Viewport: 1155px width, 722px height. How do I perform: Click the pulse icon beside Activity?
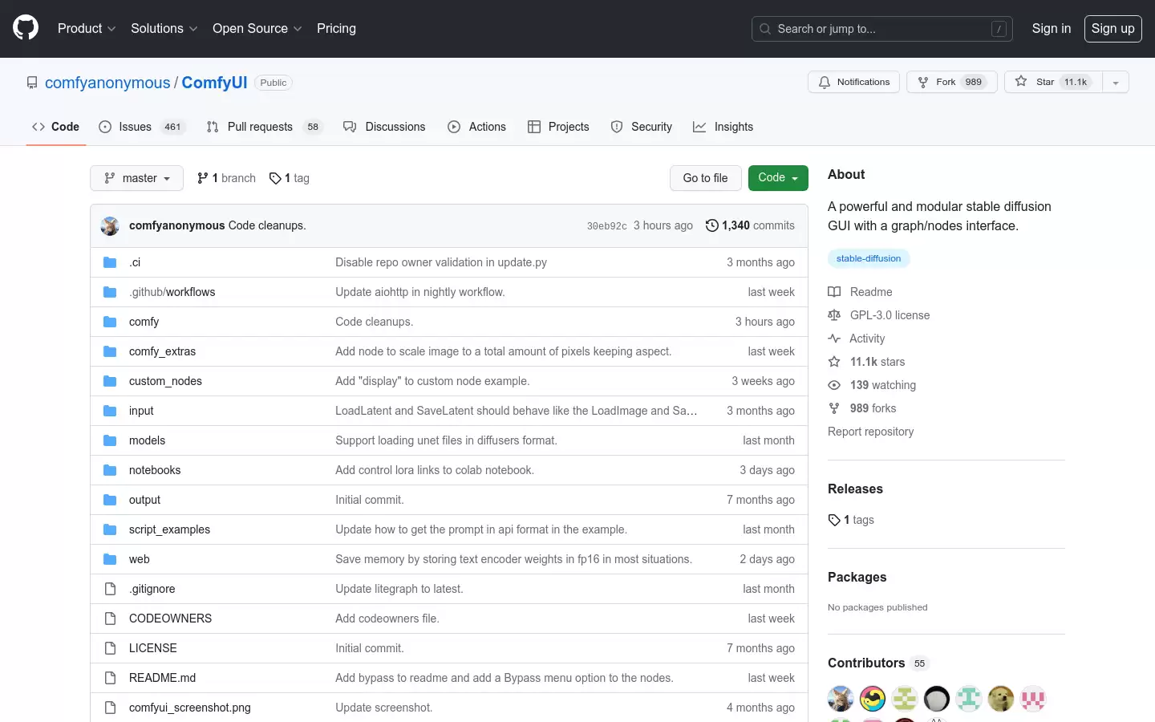834,339
